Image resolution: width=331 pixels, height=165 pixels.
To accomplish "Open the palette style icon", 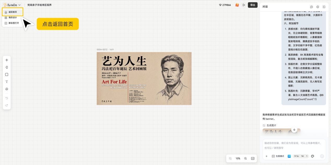I will point(313,156).
